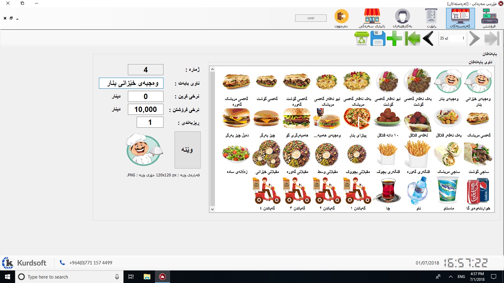Open Task View in the taskbar
Viewport: 504px width, 283px height.
click(131, 277)
